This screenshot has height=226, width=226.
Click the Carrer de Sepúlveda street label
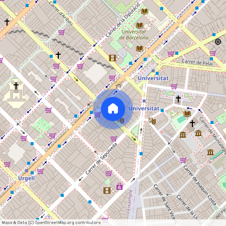(x=101, y=158)
